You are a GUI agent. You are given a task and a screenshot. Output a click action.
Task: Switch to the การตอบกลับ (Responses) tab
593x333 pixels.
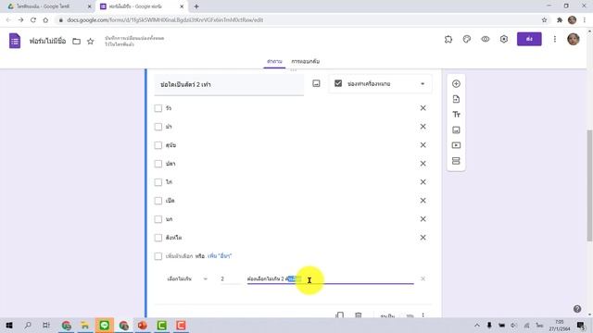[306, 61]
